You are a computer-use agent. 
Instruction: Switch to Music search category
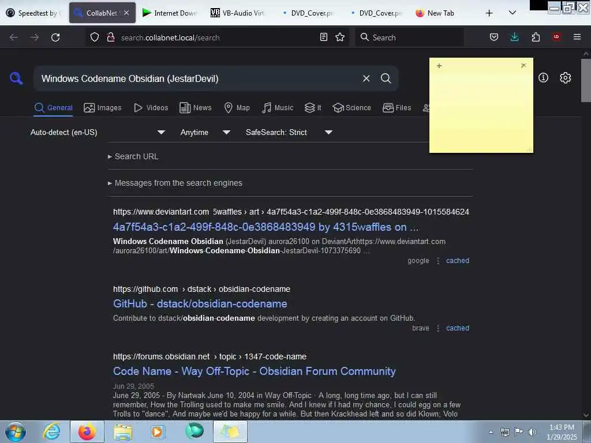point(278,108)
